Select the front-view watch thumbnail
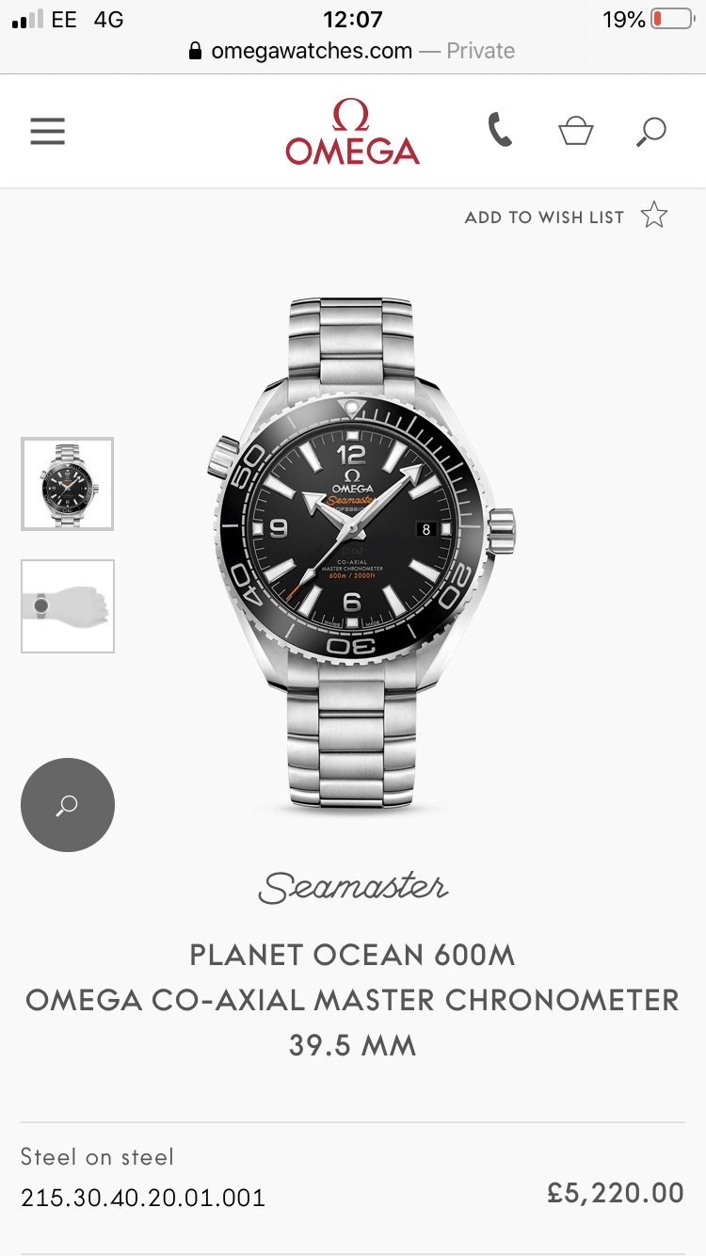Image resolution: width=706 pixels, height=1256 pixels. point(68,484)
